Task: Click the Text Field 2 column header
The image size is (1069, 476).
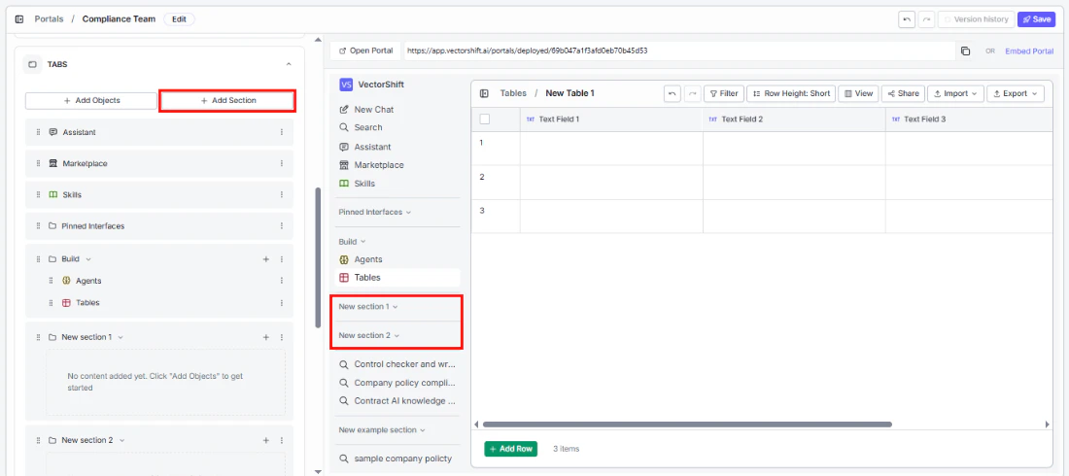Action: coord(794,119)
